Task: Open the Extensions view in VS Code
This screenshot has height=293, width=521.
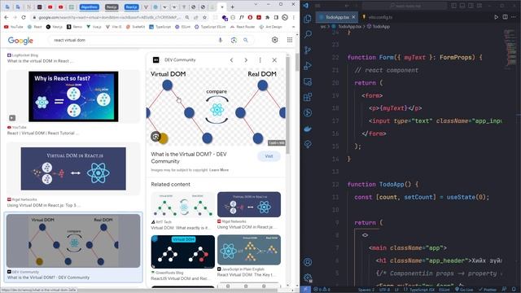Action: coord(308,97)
